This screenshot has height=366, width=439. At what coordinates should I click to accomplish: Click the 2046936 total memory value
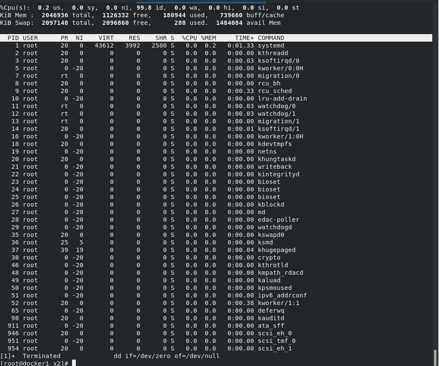coord(55,16)
